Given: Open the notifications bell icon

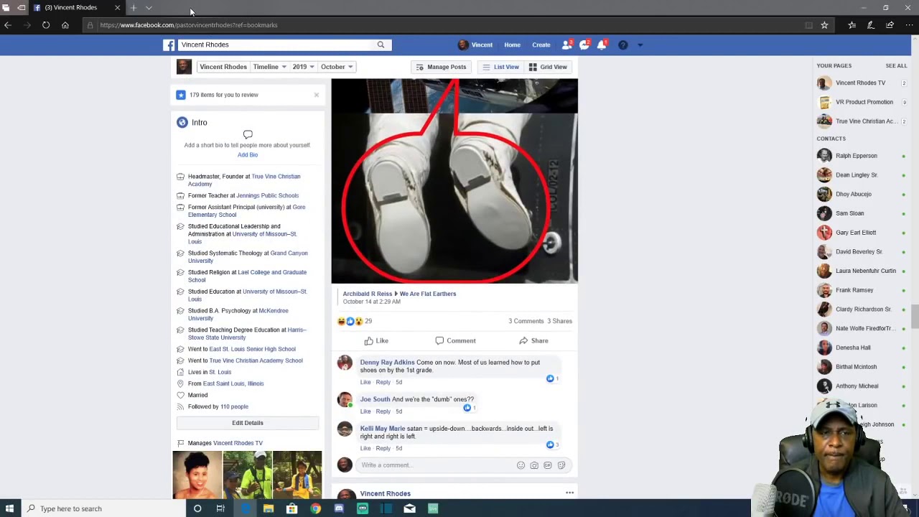Looking at the screenshot, I should (x=602, y=45).
